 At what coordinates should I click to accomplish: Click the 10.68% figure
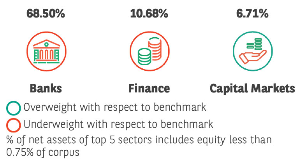(149, 14)
